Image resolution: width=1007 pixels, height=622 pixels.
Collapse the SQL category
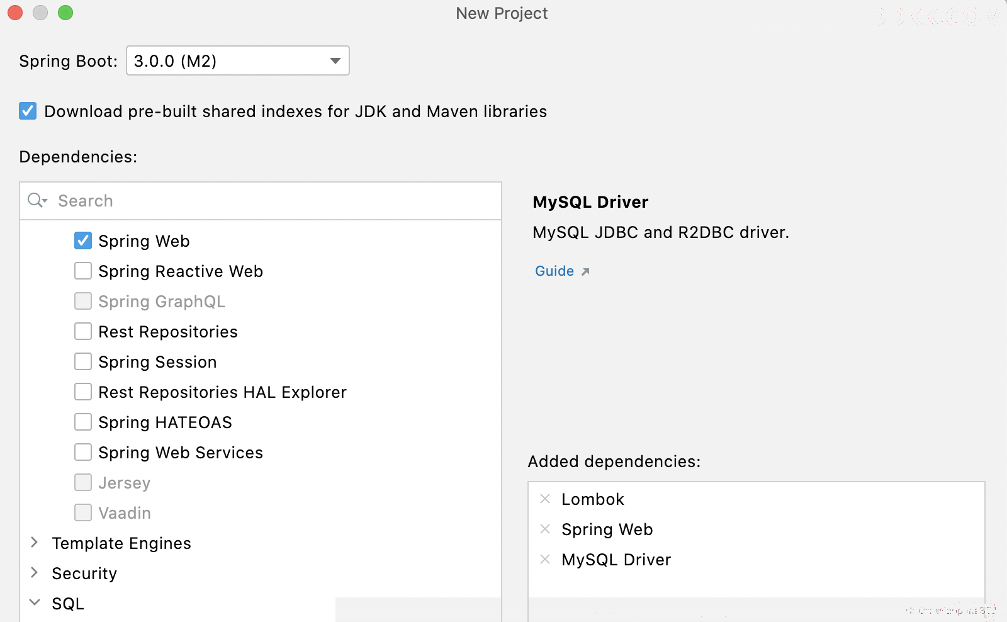(35, 602)
